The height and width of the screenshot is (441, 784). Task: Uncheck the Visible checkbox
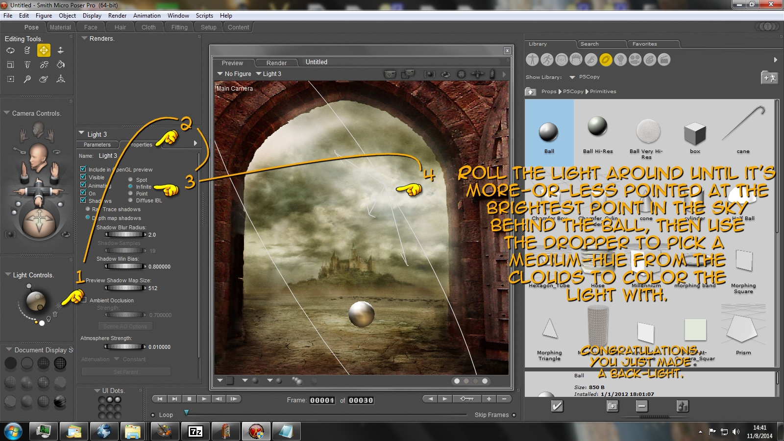[x=83, y=177]
